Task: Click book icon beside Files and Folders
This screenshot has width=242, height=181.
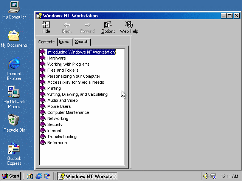Action: (43, 70)
